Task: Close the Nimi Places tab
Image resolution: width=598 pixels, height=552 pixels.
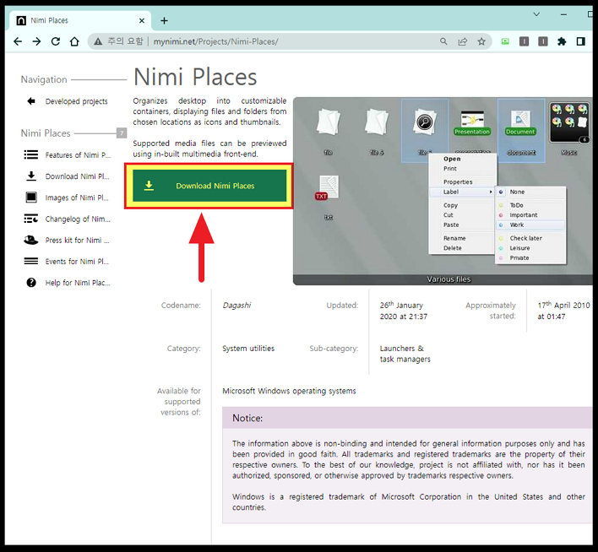Action: 142,20
